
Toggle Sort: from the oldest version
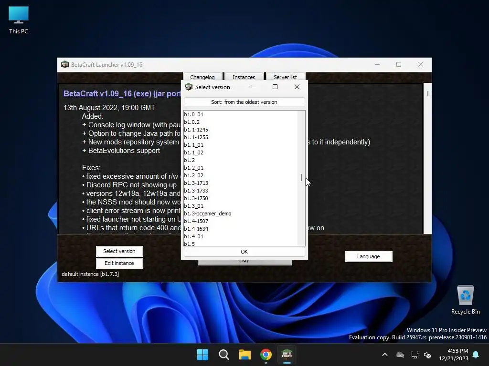(x=244, y=102)
